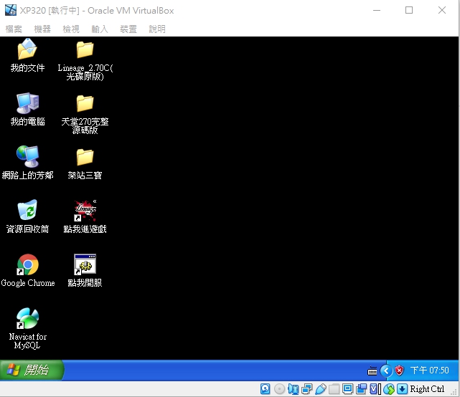460x397 pixels.
Task: Open the 裝置 menu
Action: click(x=128, y=29)
